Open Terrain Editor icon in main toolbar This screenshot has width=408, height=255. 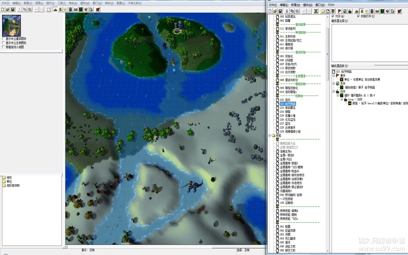(55, 10)
